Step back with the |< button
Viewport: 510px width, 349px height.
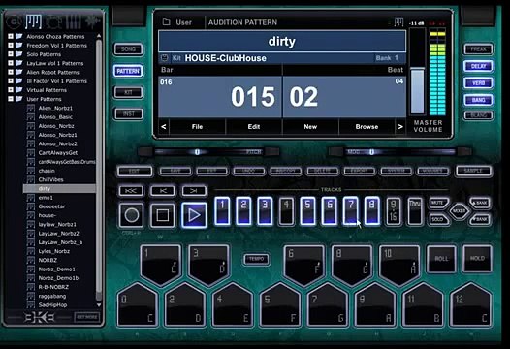[162, 191]
